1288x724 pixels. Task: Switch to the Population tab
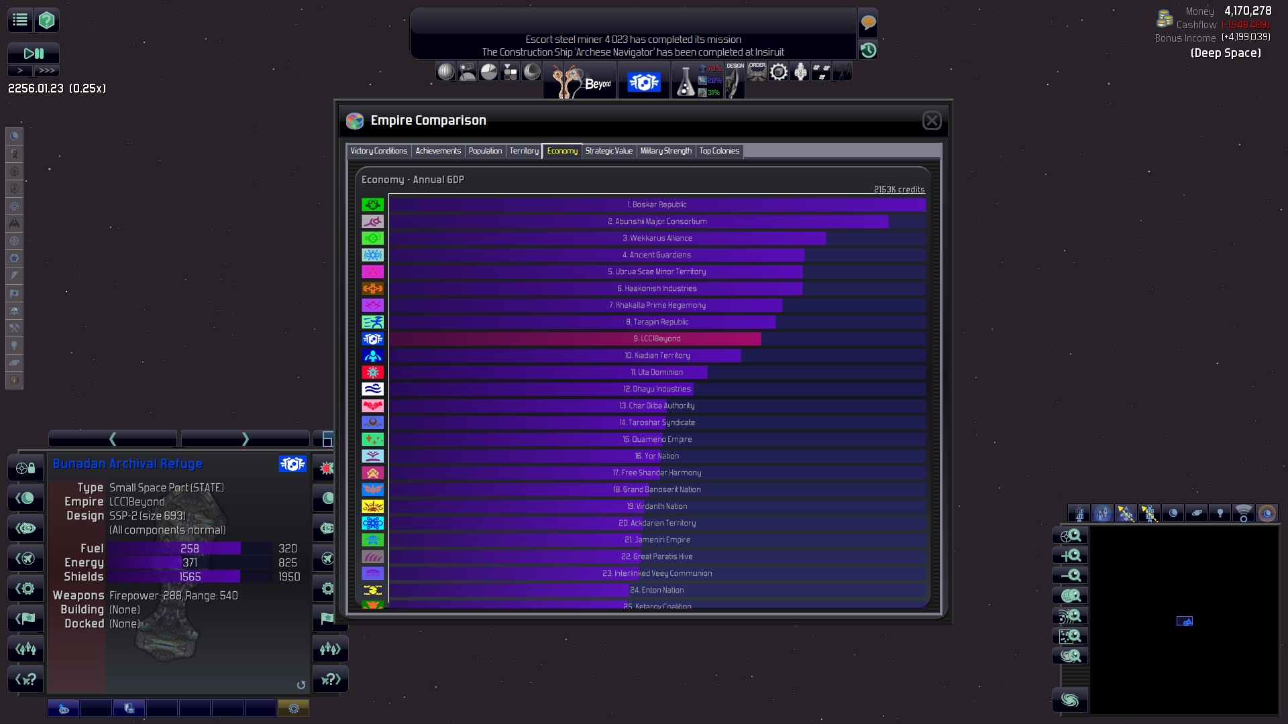[485, 151]
